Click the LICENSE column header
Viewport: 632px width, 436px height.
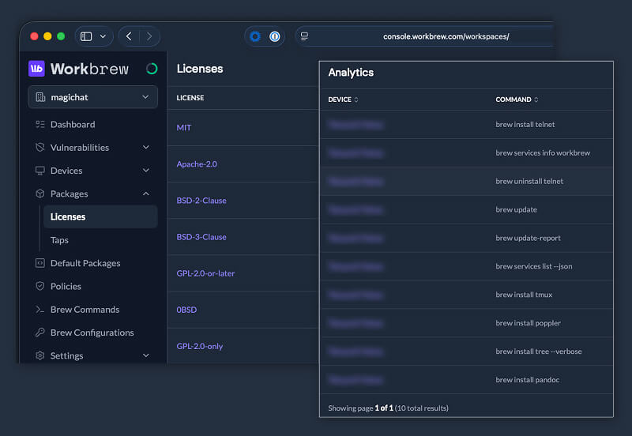pos(190,98)
